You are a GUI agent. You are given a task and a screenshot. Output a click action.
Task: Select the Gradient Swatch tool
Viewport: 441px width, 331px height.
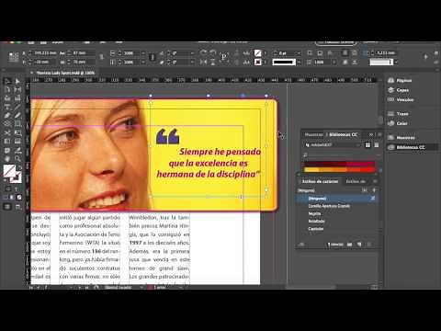point(7,142)
